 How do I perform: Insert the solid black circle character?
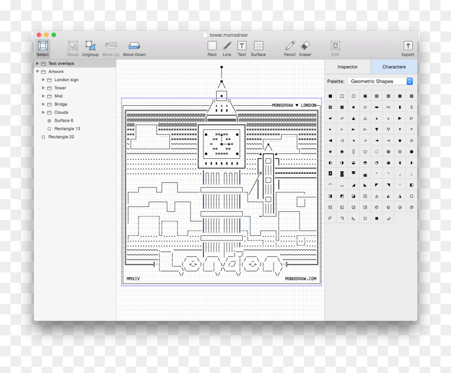[412, 152]
